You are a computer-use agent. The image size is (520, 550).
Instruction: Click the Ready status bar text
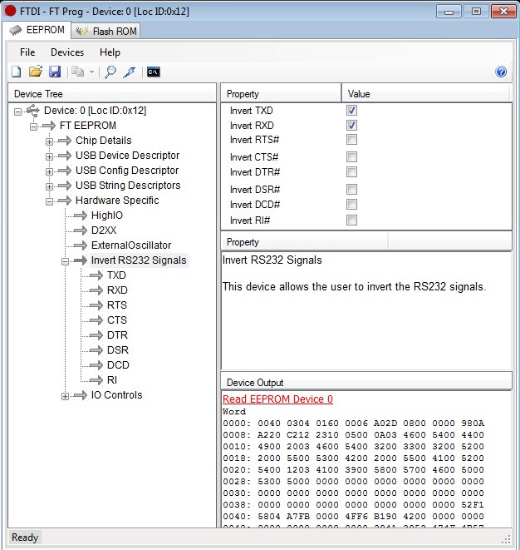tap(25, 538)
